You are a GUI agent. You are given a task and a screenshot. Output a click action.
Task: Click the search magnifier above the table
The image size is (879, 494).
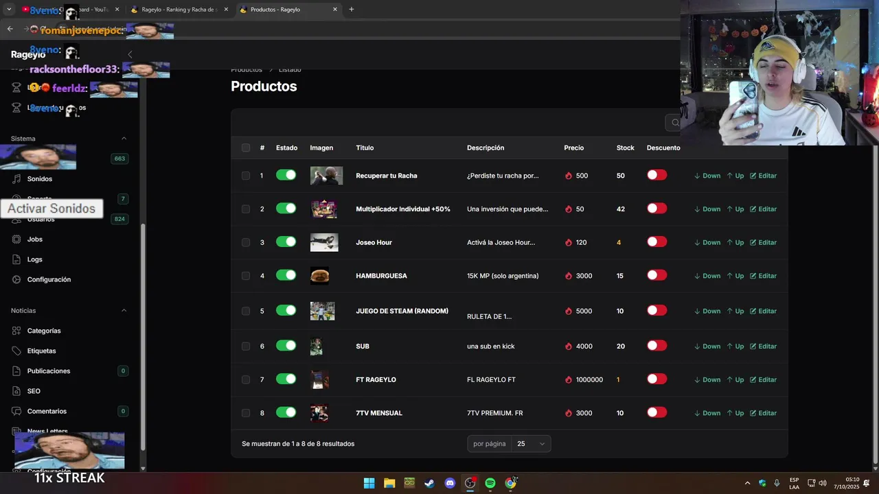click(675, 123)
